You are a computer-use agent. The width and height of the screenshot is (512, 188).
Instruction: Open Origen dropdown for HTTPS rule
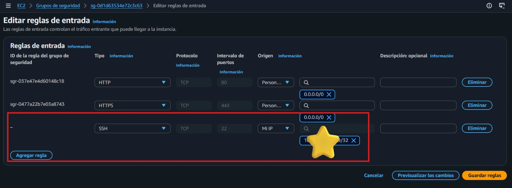(x=276, y=105)
